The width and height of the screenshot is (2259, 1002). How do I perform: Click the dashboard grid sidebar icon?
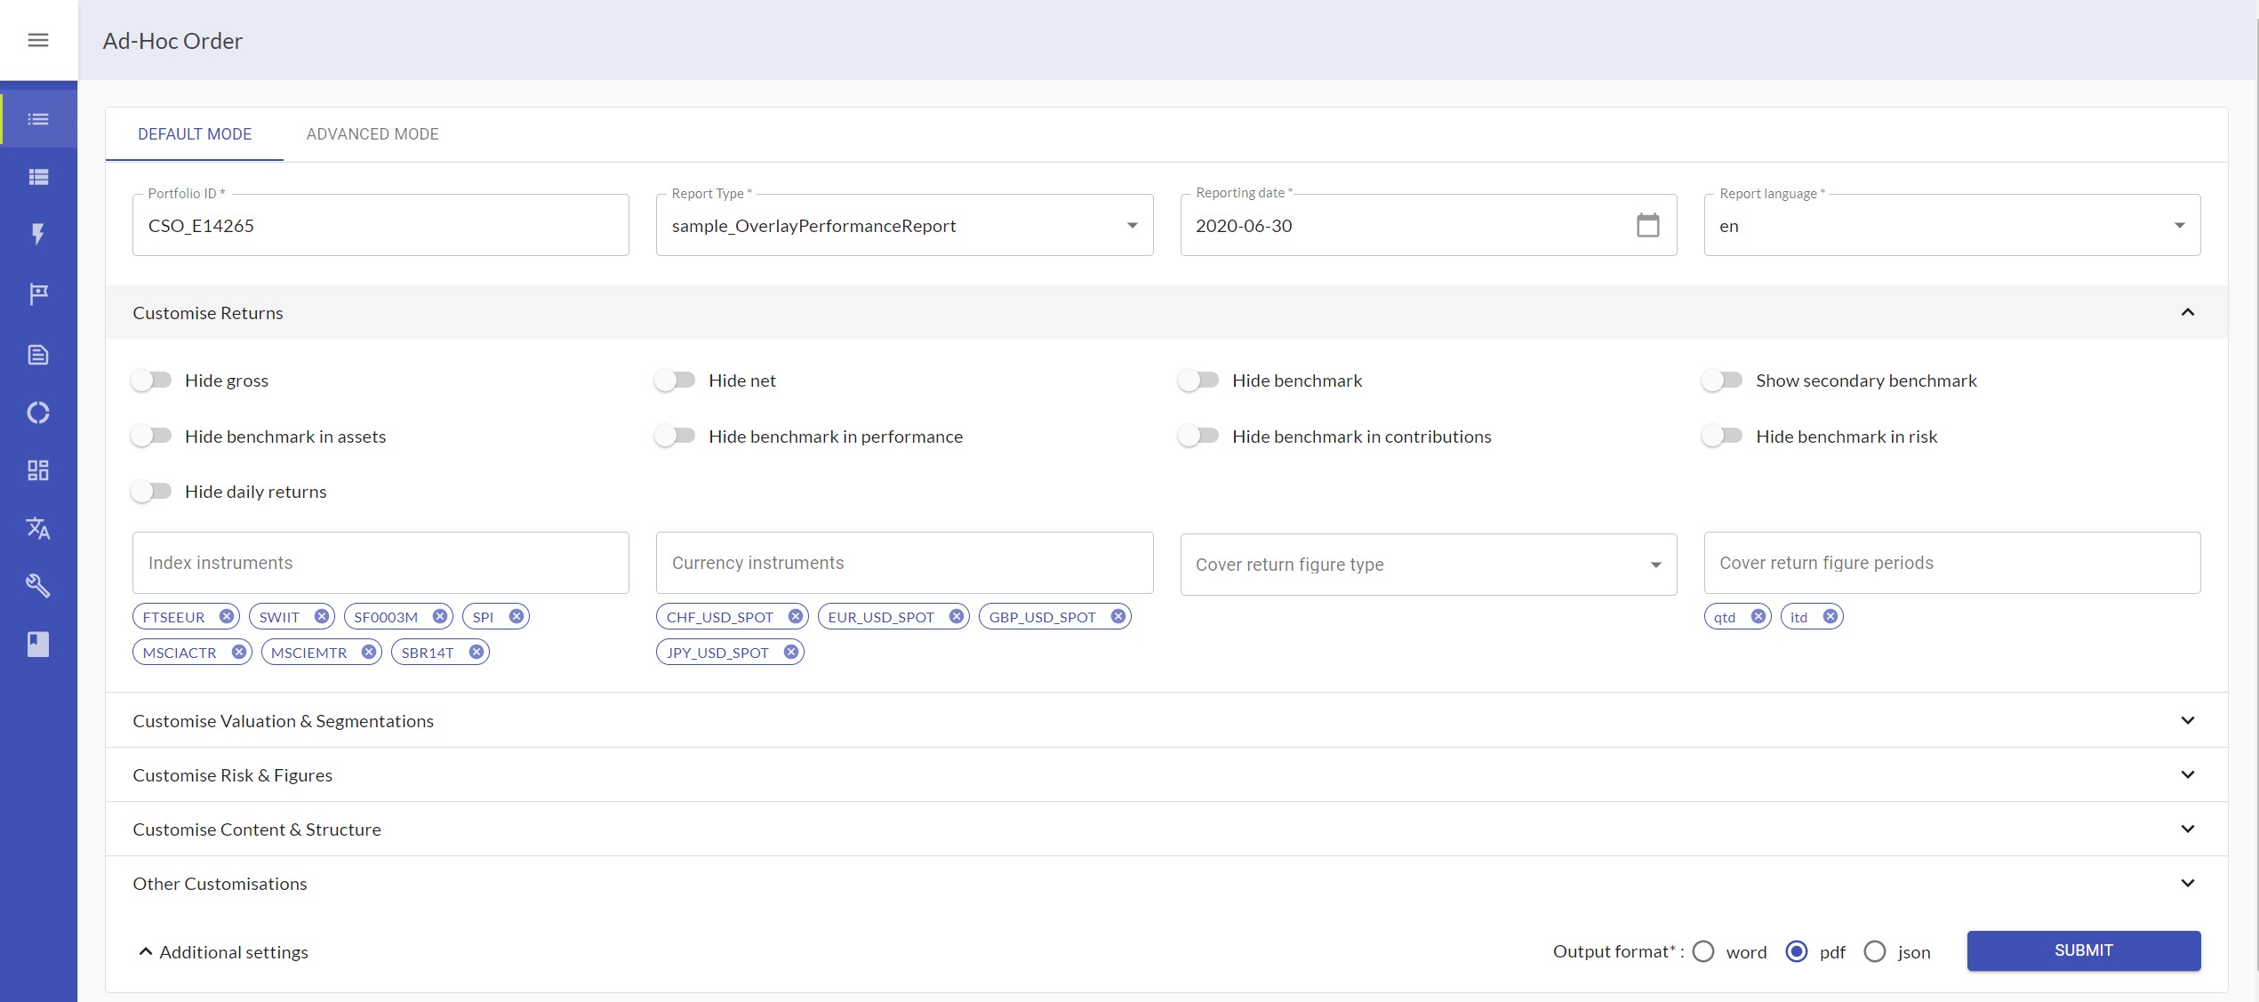pyautogui.click(x=38, y=470)
